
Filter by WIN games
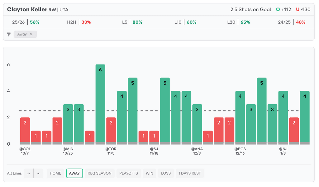point(150,173)
